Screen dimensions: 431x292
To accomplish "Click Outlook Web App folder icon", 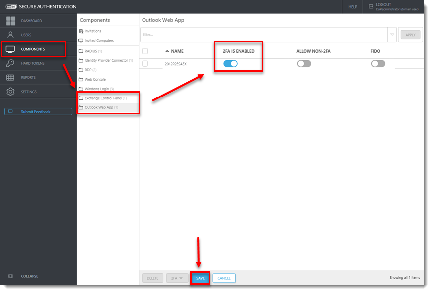I will pos(81,107).
